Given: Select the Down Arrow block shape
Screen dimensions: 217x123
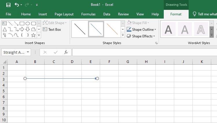Looking at the screenshot, I should click(28, 29).
